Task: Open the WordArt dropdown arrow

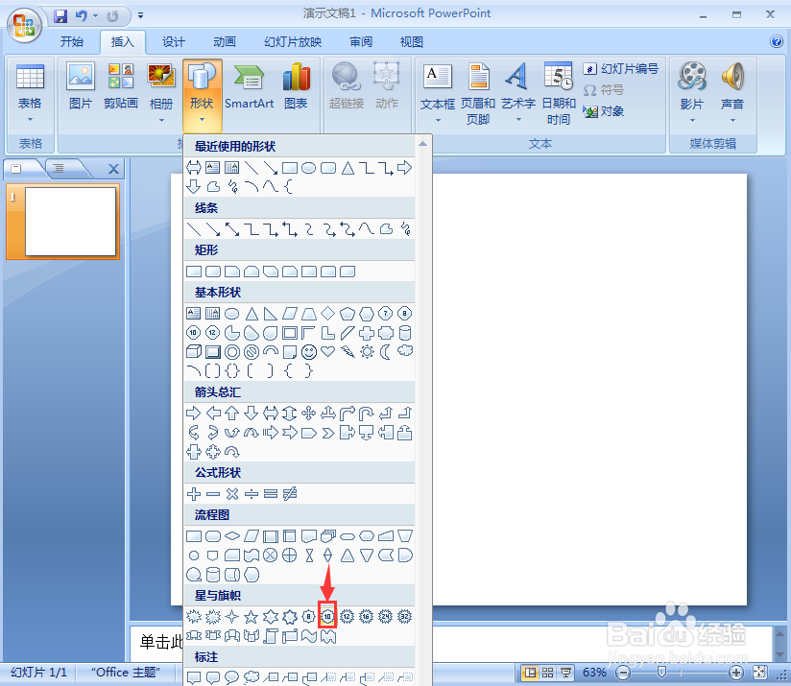Action: [518, 120]
